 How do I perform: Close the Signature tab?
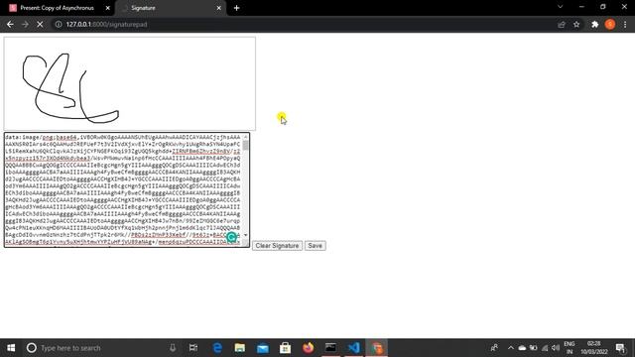click(x=218, y=8)
